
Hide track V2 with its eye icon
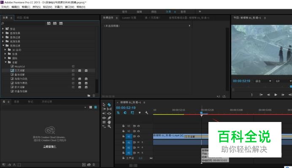pyautogui.click(x=138, y=131)
